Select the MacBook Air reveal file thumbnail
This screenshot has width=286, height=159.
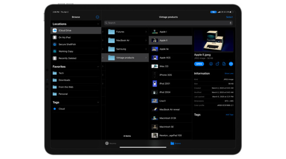coord(155,109)
